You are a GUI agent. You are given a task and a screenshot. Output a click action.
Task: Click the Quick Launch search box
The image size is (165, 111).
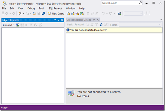coord(120,3)
